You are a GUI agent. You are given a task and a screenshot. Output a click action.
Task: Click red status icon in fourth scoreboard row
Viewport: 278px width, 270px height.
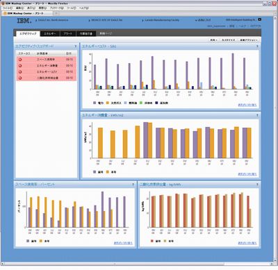20,78
